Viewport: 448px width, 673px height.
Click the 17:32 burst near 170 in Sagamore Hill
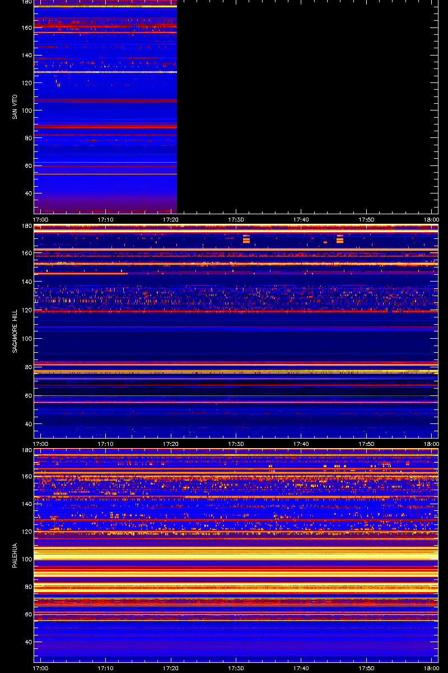[x=246, y=239]
